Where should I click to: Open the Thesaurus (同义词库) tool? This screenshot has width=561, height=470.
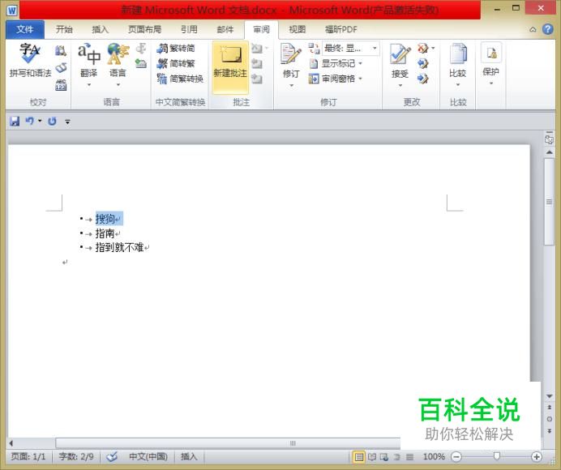tap(61, 67)
